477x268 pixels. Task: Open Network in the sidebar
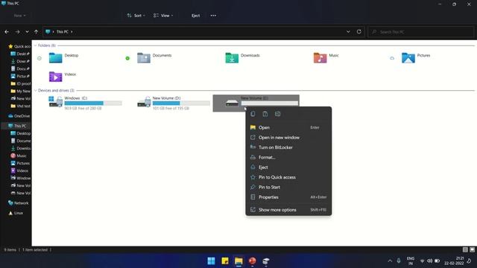click(18, 203)
